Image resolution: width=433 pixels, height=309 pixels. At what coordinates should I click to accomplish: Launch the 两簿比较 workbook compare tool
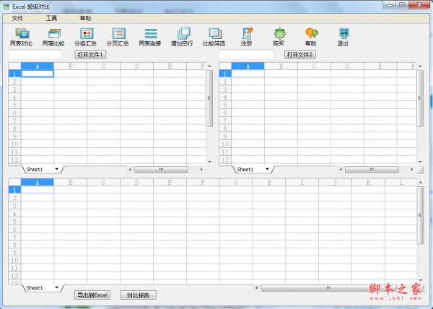[x=53, y=38]
